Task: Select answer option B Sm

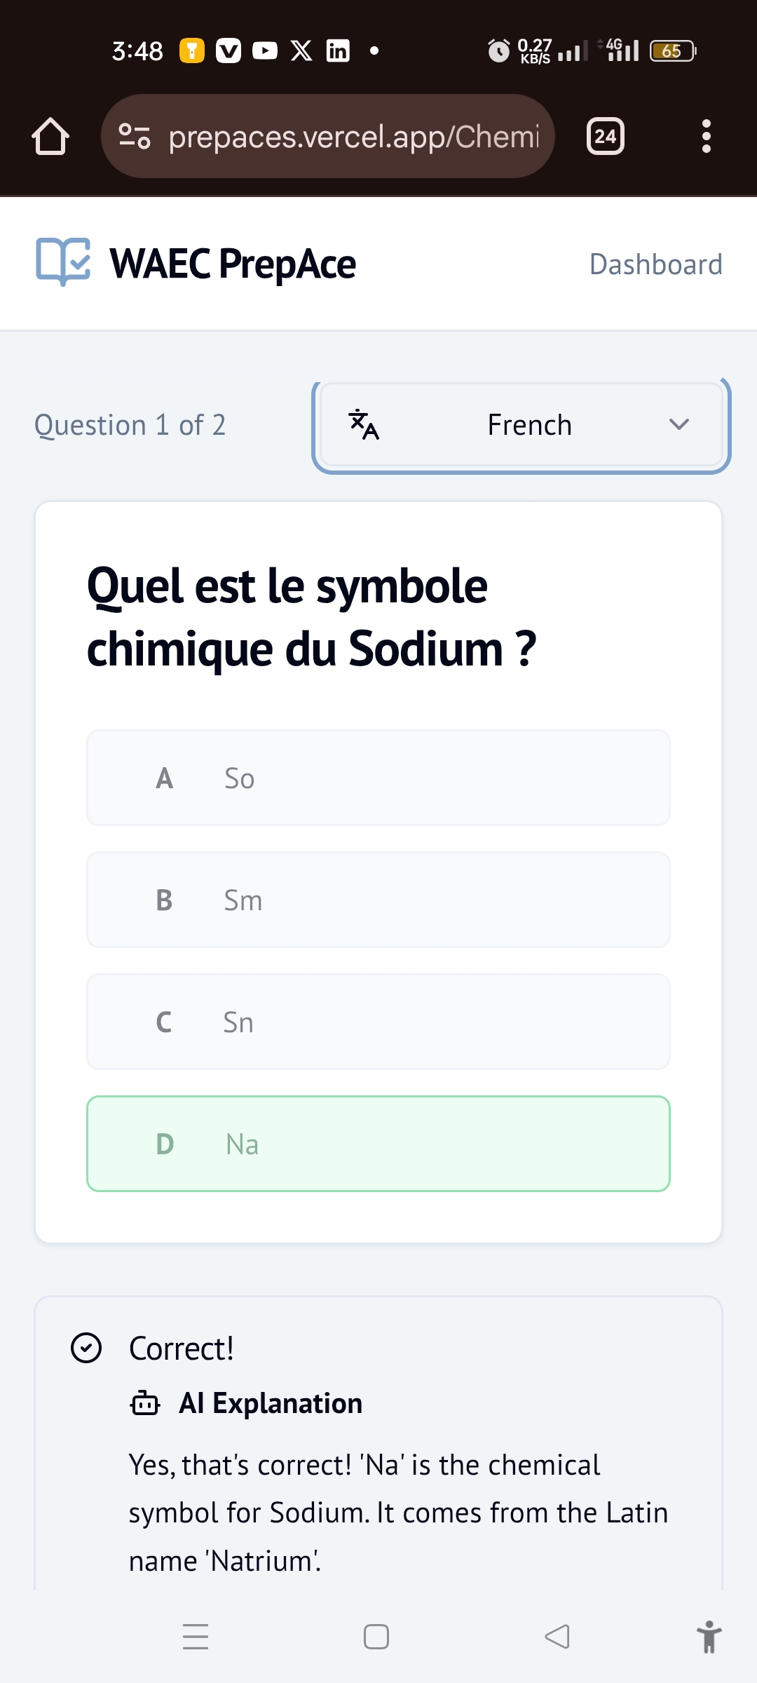Action: 378,900
